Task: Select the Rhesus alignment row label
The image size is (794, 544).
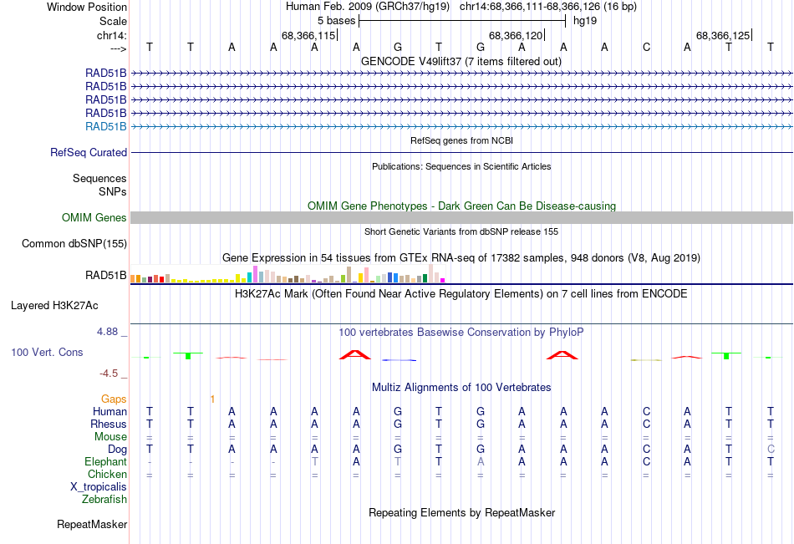Action: (109, 424)
